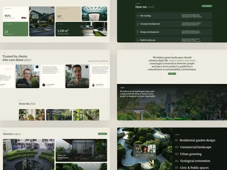This screenshot has height=170, width=227.
Task: Expand the Concept development step
Action: [x=174, y=24]
